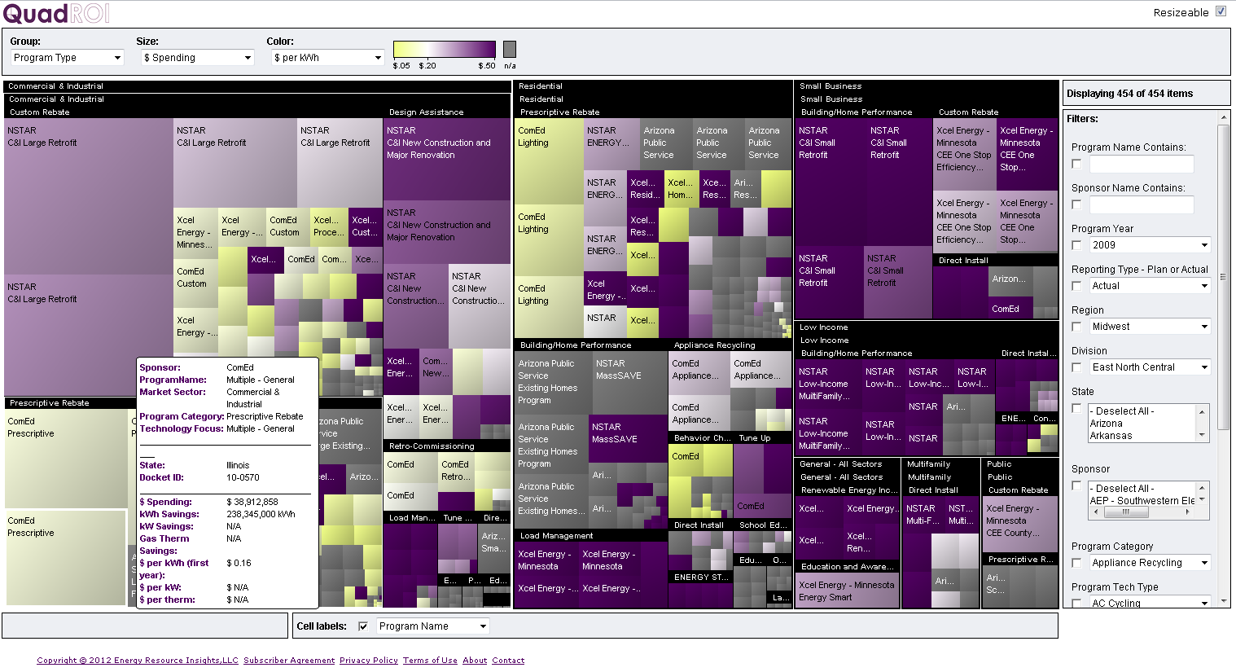Screen dimensions: 1236x672
Task: Open the Color dropdown set to $ per kWh
Action: 327,58
